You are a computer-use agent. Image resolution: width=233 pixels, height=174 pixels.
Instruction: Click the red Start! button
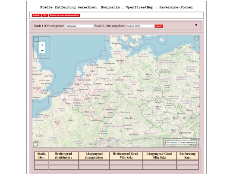(159, 26)
